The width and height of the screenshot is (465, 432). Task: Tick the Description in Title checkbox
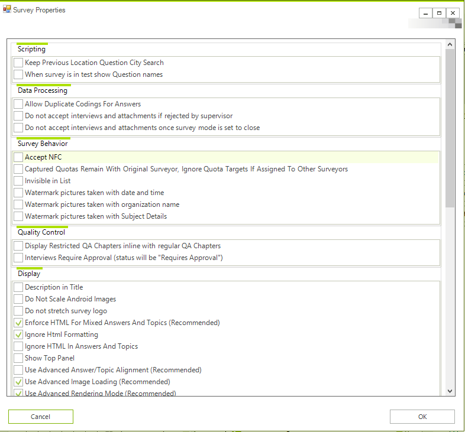(18, 287)
